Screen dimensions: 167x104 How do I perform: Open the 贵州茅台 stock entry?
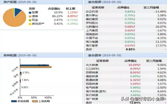tap(92, 15)
